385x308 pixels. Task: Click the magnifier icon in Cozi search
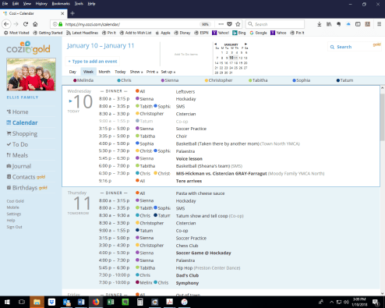[x=332, y=47]
